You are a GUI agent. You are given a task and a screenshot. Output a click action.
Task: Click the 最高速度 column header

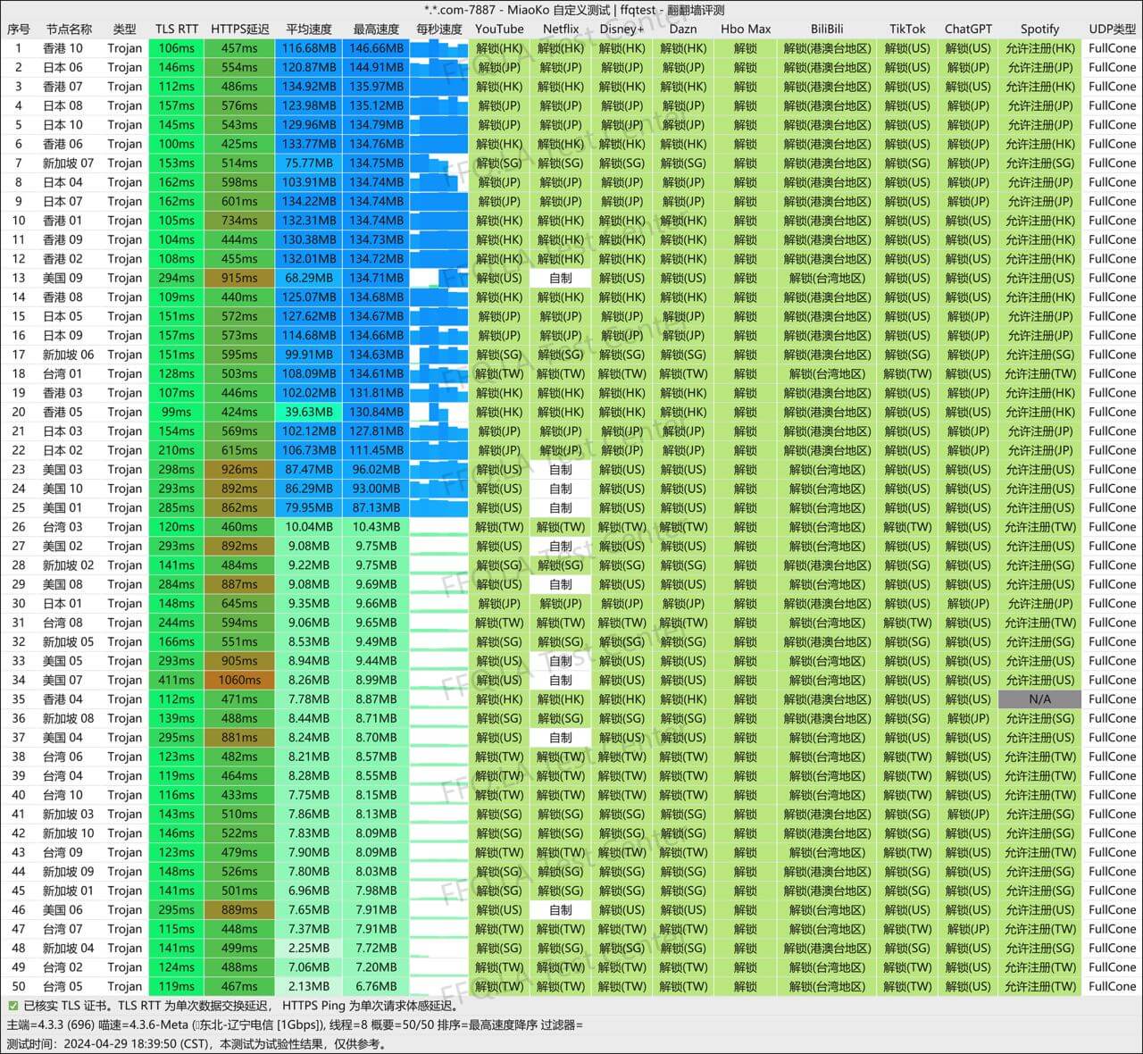point(376,29)
